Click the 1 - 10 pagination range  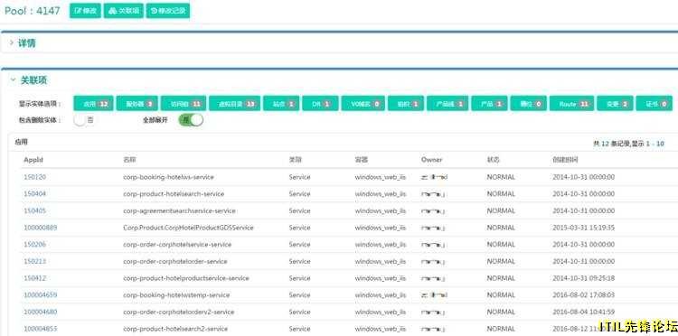[x=655, y=144]
